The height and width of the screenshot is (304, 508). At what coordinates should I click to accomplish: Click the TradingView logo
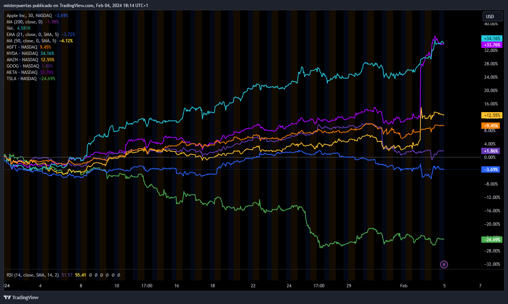click(x=21, y=297)
